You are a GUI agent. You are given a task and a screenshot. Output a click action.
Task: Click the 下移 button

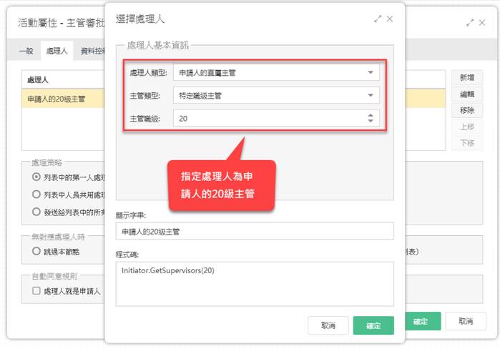pyautogui.click(x=467, y=143)
